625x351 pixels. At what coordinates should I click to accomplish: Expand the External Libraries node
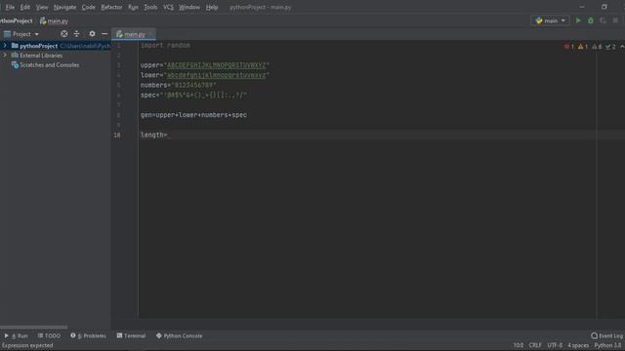[5, 56]
